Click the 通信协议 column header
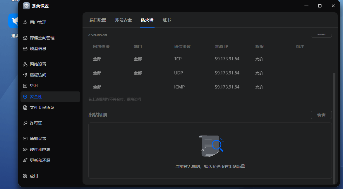The width and height of the screenshot is (343, 189). 182,47
